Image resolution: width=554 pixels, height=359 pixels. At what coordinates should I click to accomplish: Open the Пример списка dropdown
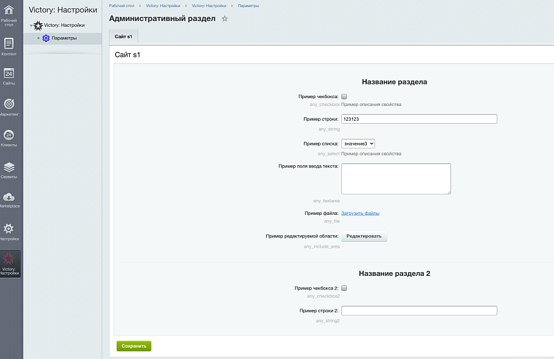coord(358,144)
